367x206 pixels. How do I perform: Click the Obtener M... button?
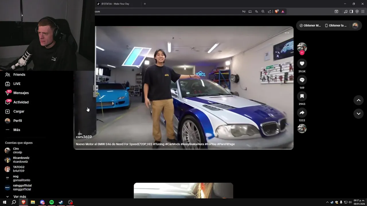click(310, 25)
